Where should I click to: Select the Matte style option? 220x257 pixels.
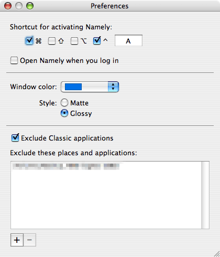click(64, 103)
